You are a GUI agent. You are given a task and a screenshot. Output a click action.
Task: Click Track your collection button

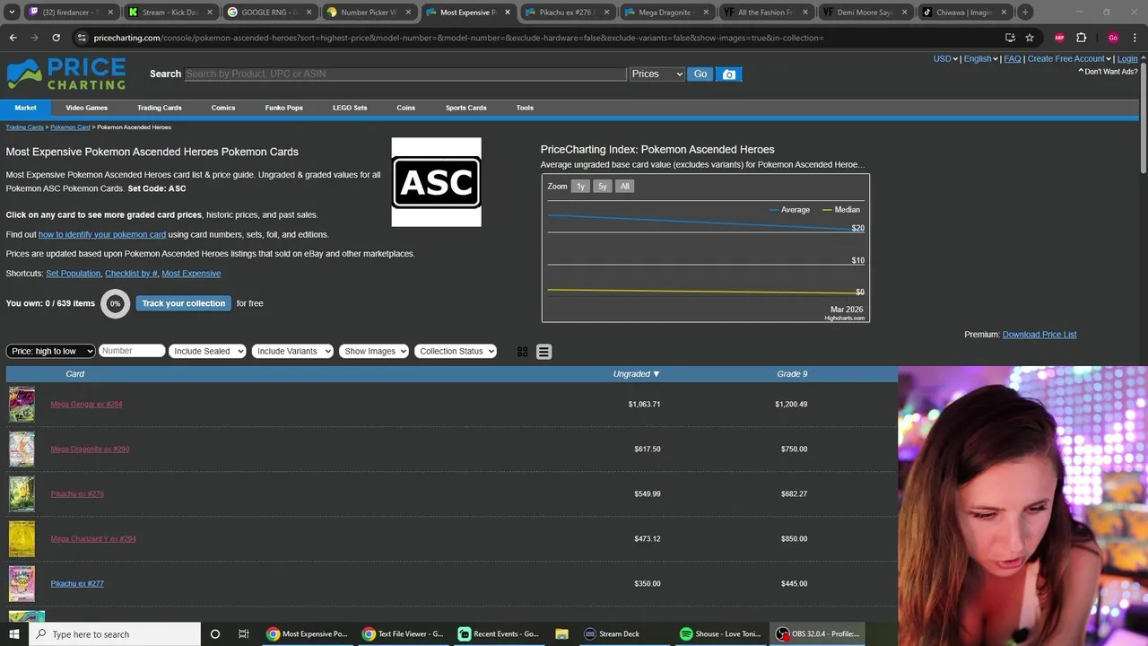pyautogui.click(x=183, y=303)
